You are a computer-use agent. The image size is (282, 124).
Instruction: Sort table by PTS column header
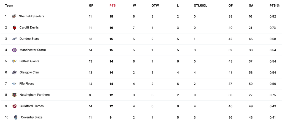coord(112,5)
